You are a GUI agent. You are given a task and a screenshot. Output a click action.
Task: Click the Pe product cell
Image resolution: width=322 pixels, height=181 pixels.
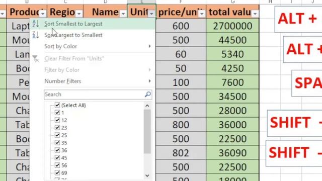pyautogui.click(x=19, y=82)
